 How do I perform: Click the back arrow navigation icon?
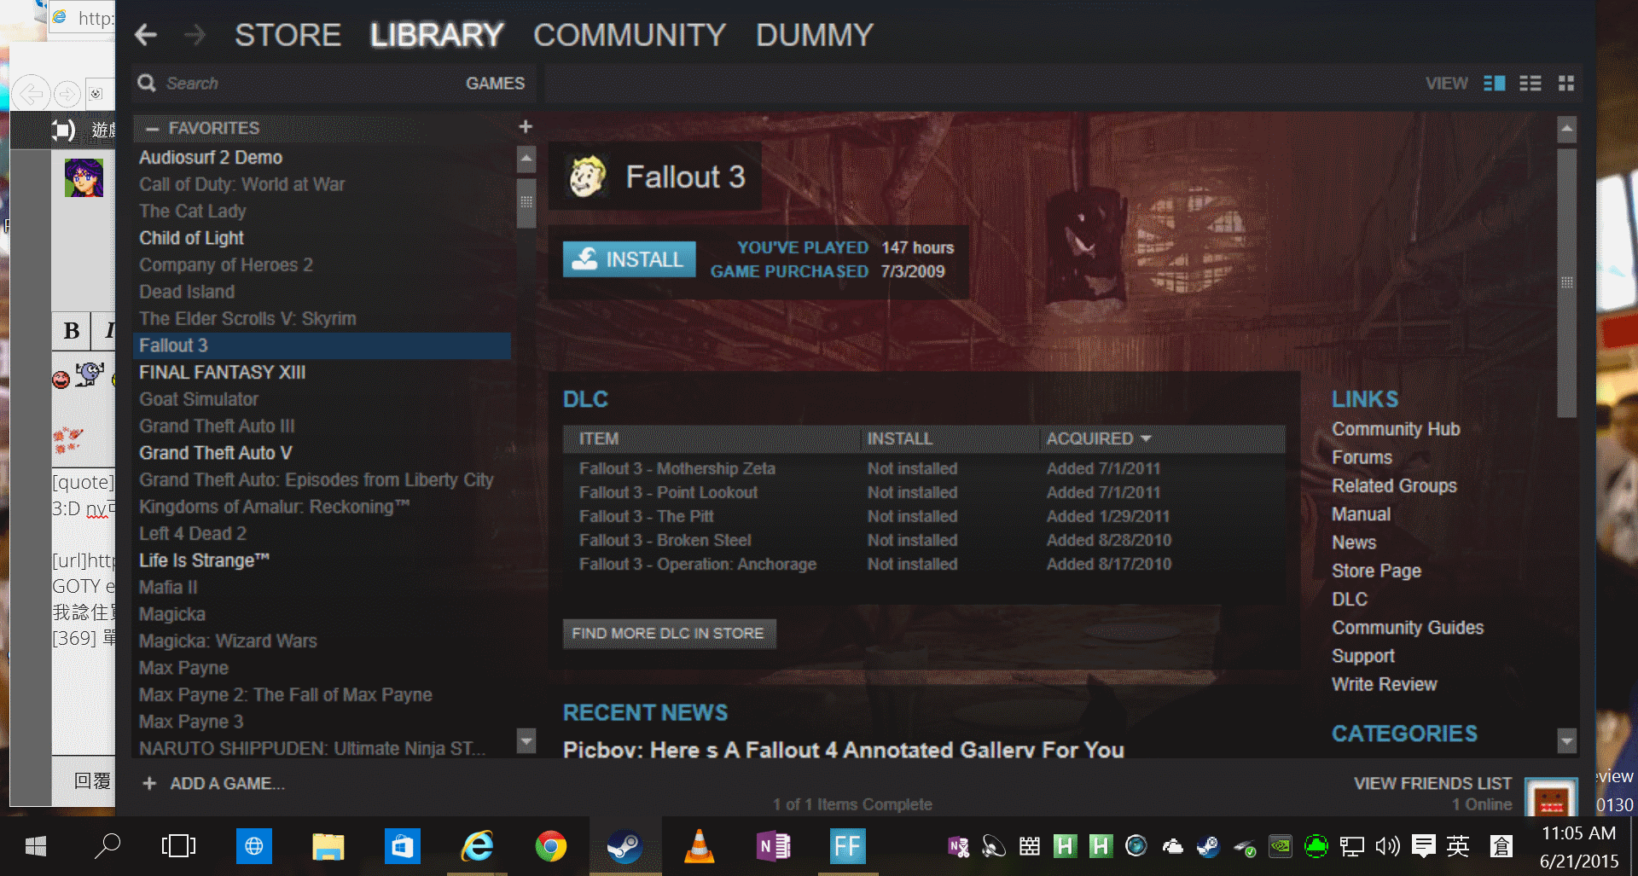click(146, 35)
